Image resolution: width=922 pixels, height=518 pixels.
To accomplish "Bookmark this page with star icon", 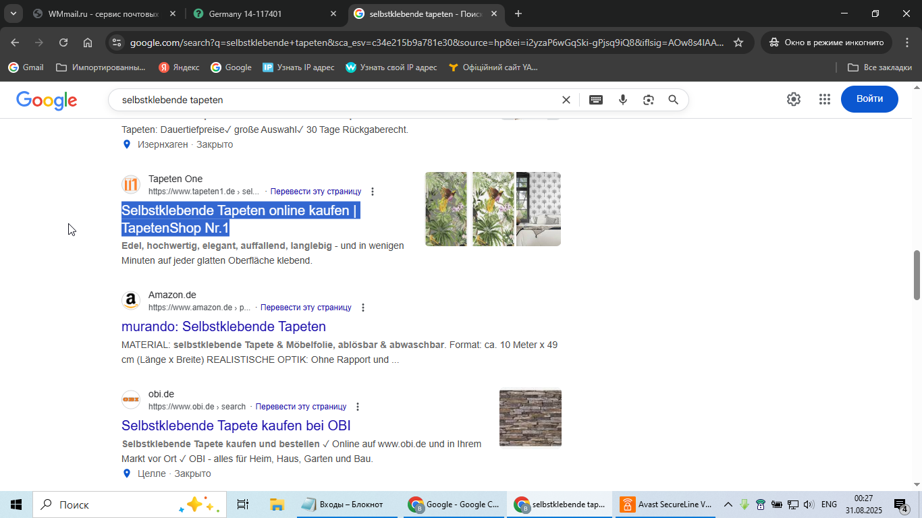I will point(738,42).
